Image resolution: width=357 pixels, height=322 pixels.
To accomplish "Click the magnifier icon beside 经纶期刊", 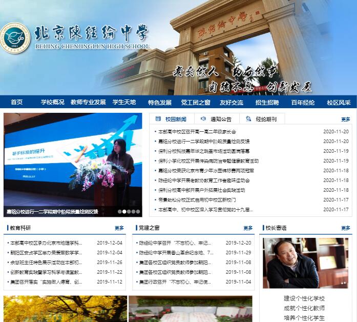I will [248, 119].
